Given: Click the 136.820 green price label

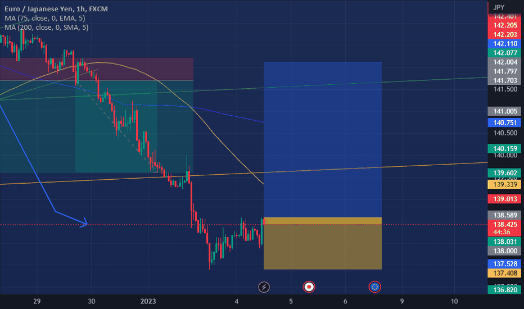Looking at the screenshot, I should coord(505,290).
